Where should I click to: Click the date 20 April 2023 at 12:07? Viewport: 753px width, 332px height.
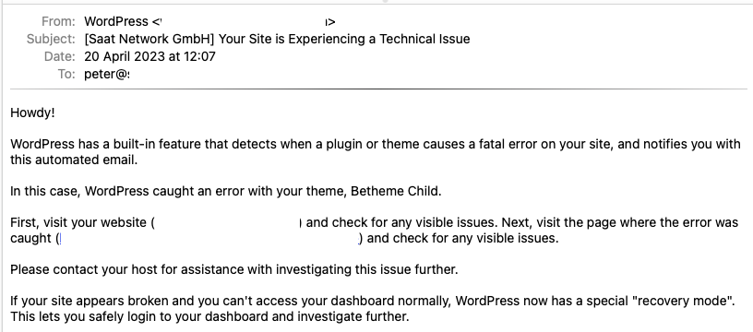point(149,56)
